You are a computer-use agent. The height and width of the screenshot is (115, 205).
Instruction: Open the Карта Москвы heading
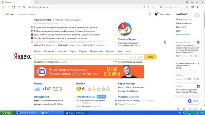(x=126, y=84)
